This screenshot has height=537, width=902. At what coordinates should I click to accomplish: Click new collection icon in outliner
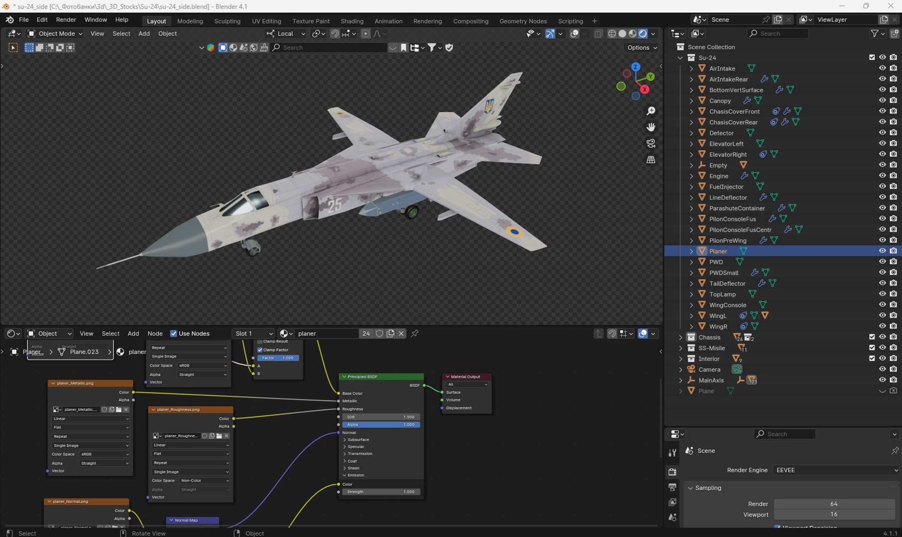point(895,34)
